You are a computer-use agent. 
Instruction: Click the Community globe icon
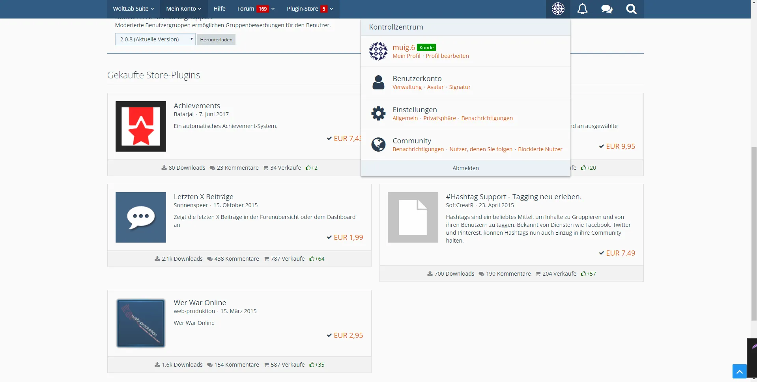(x=378, y=145)
